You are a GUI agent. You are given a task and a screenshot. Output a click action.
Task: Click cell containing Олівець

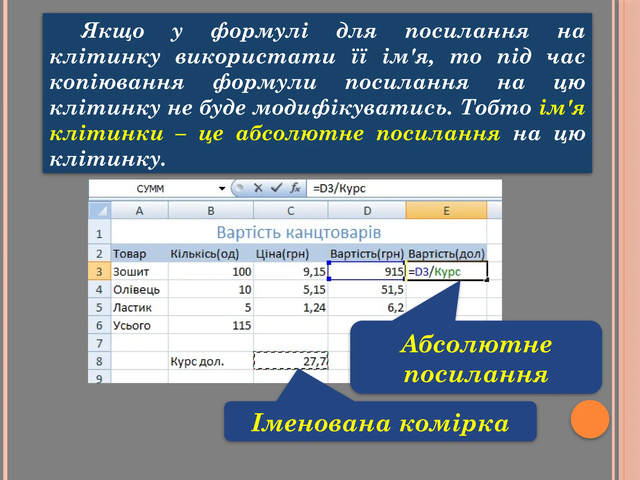140,289
